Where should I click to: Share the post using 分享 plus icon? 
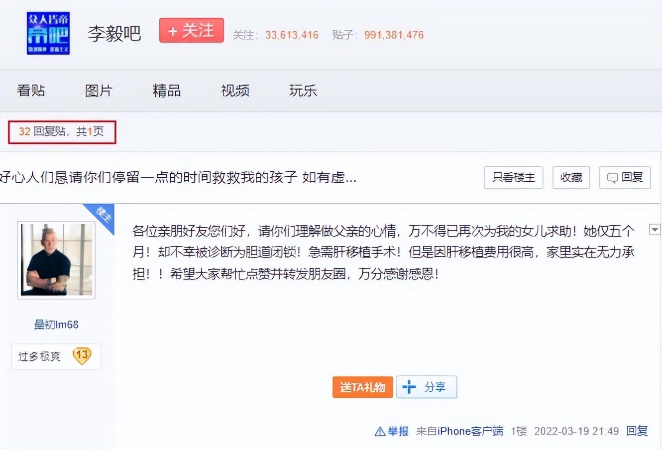point(426,387)
